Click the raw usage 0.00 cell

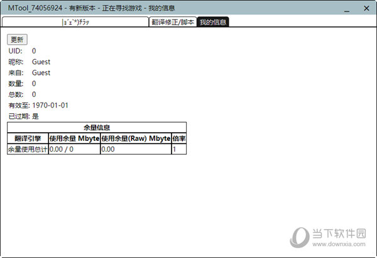[x=136, y=149]
